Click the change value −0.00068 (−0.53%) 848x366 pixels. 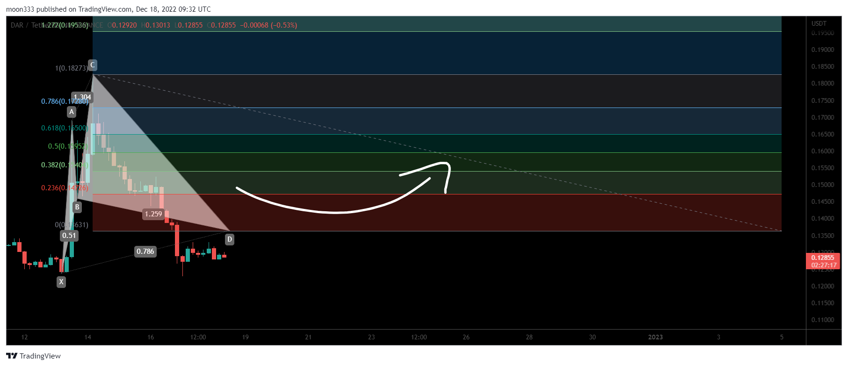(x=268, y=25)
